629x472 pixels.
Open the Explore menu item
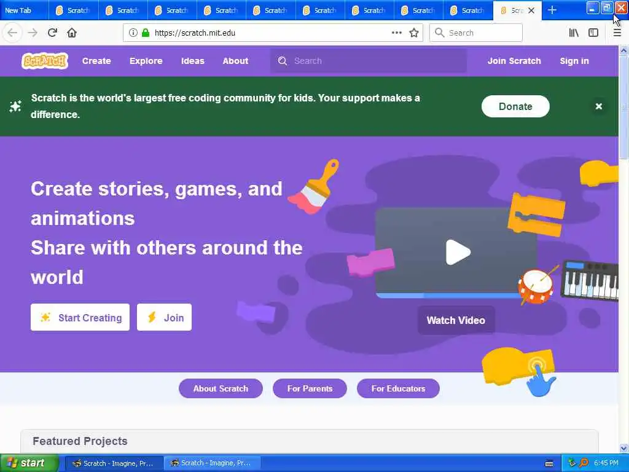[146, 61]
